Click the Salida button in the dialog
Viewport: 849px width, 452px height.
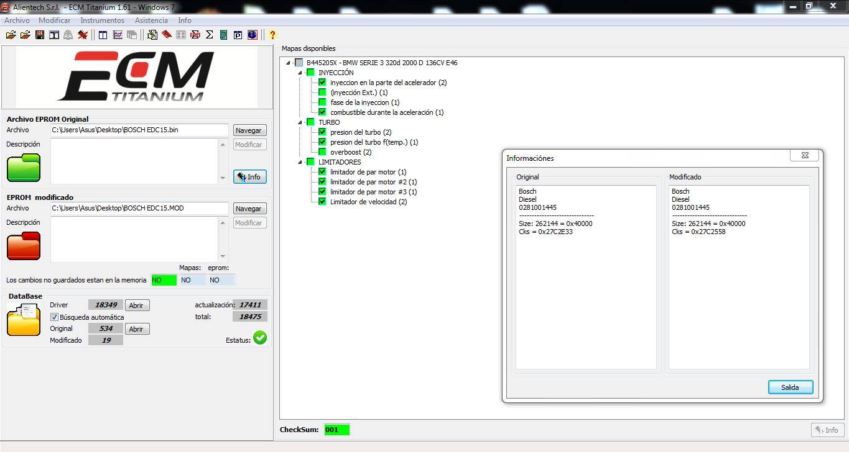pos(791,387)
